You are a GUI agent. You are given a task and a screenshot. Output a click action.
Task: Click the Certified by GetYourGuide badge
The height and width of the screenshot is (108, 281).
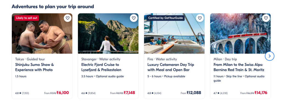click(x=165, y=18)
